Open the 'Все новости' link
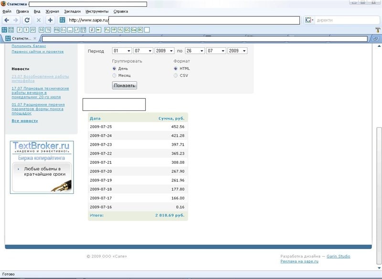 25,121
